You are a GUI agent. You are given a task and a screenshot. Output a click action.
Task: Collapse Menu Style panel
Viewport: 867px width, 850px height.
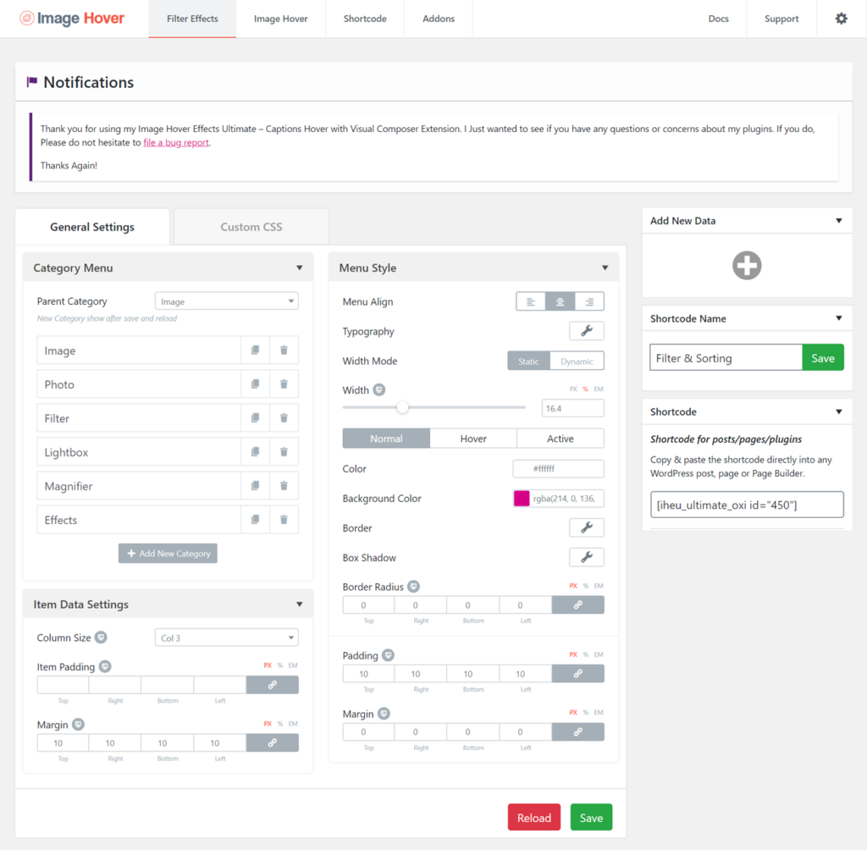(605, 268)
